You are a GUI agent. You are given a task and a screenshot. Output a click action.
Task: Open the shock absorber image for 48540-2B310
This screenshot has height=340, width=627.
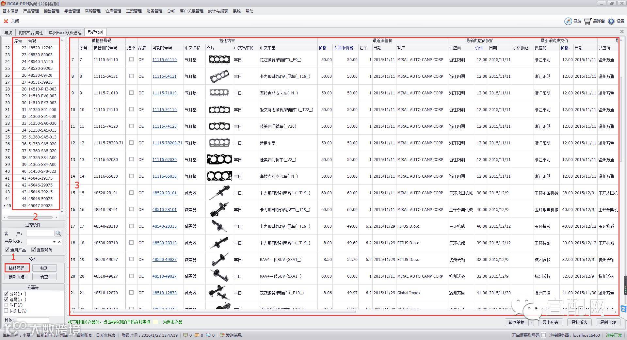click(219, 226)
